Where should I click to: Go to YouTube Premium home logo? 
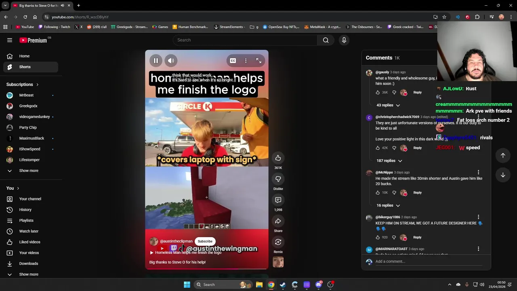coord(34,40)
